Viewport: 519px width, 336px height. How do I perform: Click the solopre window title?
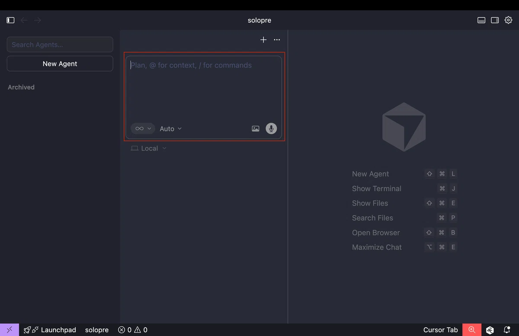(x=259, y=20)
